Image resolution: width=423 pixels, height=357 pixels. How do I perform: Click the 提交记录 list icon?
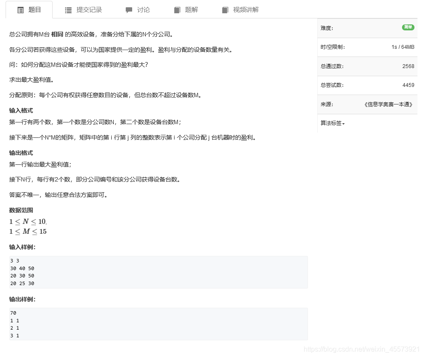[x=68, y=9]
